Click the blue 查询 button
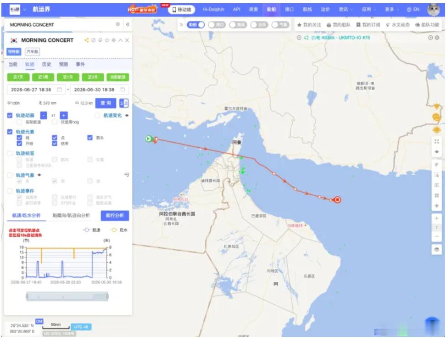This screenshot has width=446, height=340. coord(106,103)
